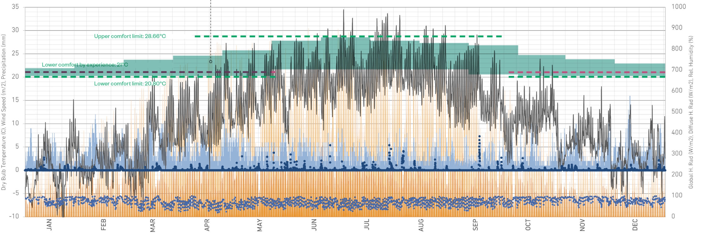Select the APR month label
This screenshot has height=235, width=704.
(x=207, y=225)
